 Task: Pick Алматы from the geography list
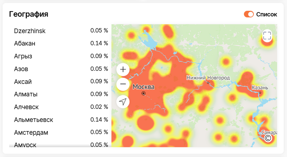coord(26,94)
